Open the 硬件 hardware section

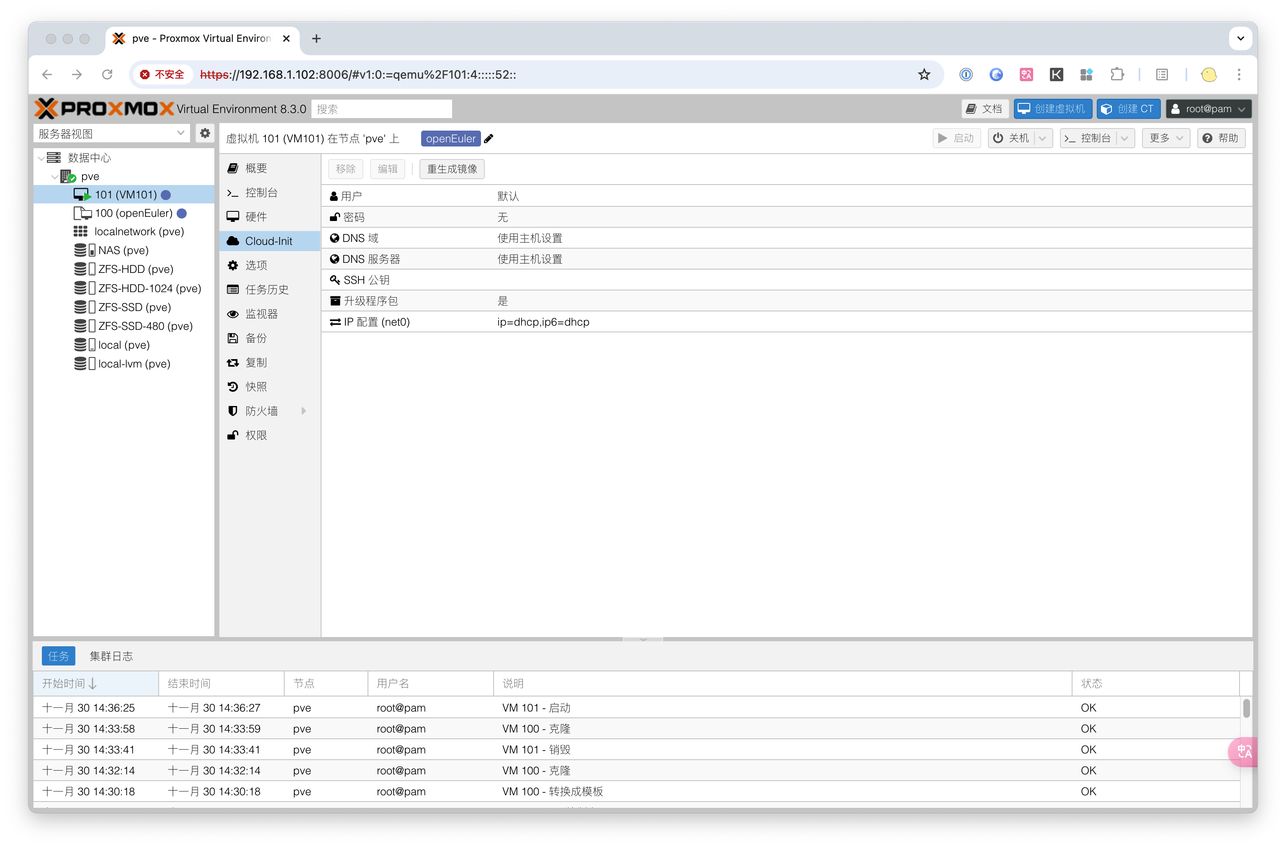[270, 217]
